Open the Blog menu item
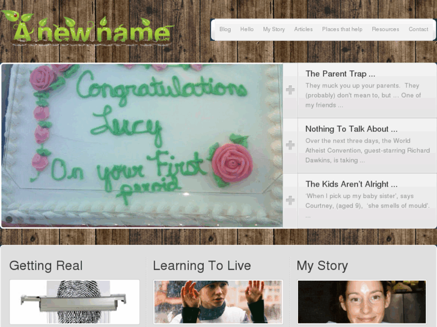The image size is (437, 327). tap(225, 29)
